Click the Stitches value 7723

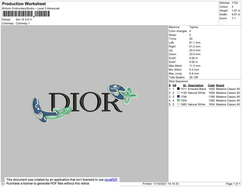[235, 3]
